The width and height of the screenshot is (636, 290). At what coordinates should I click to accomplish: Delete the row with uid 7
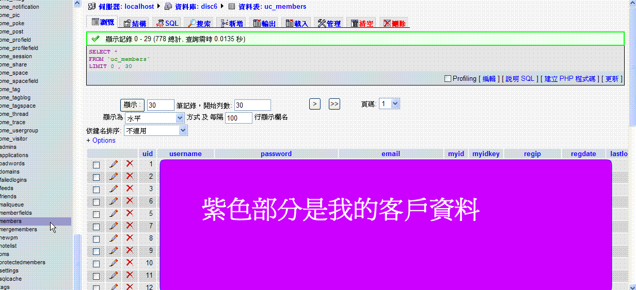pos(130,226)
